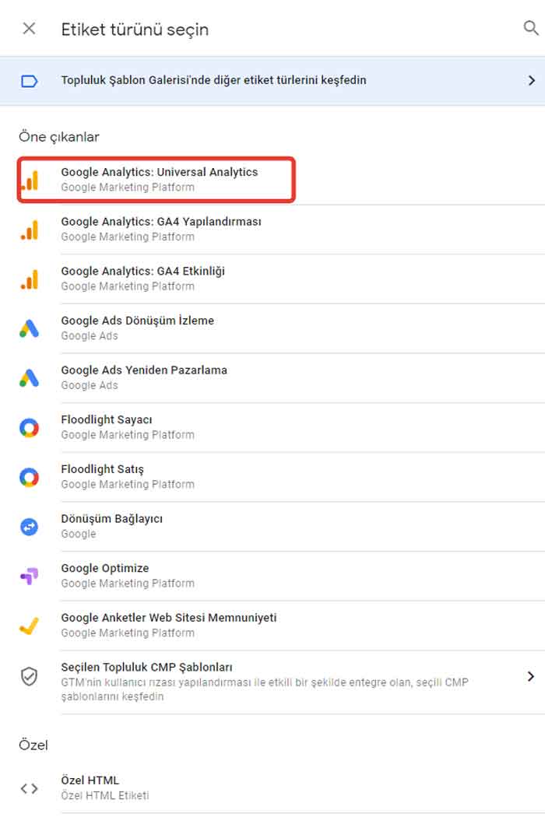The width and height of the screenshot is (545, 817).
Task: Select Google Analytics: GA4 Etkinliği tag
Action: [x=282, y=279]
